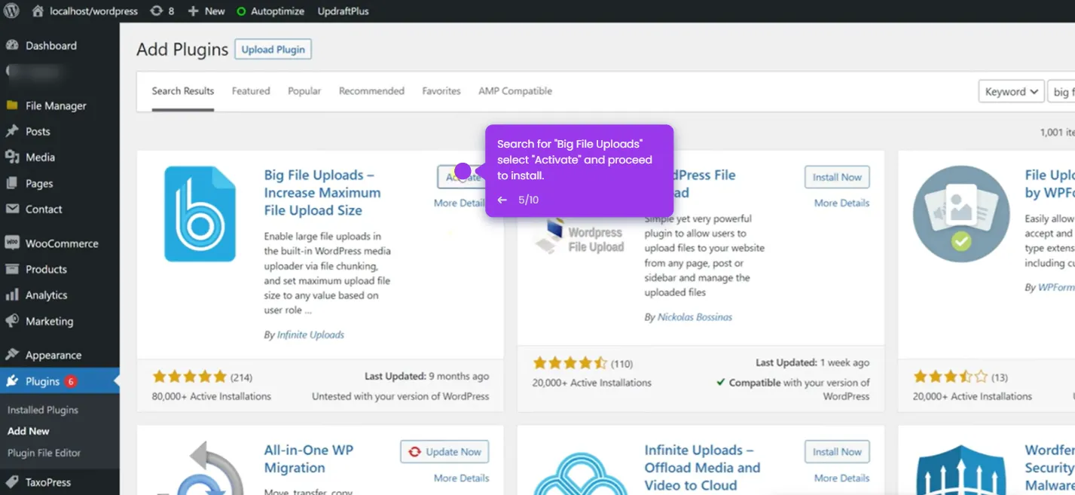Open More Details for Infinite Uploads
Image resolution: width=1075 pixels, height=495 pixels.
point(841,478)
